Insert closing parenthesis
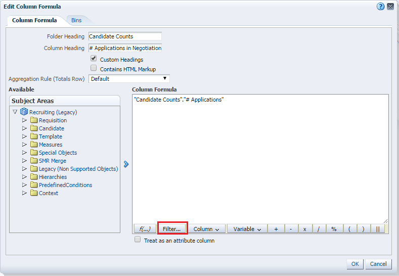The height and width of the screenshot is (276, 399). pyautogui.click(x=363, y=229)
